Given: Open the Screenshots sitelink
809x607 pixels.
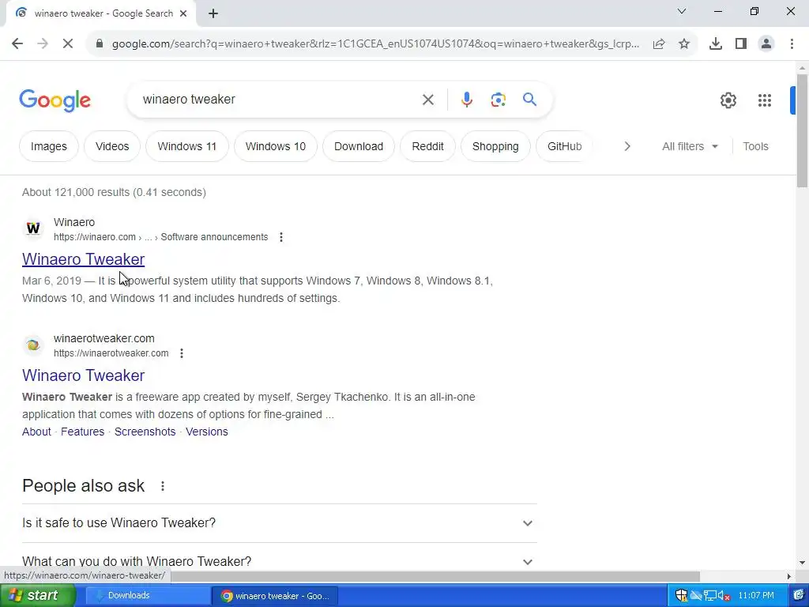Looking at the screenshot, I should click(145, 432).
